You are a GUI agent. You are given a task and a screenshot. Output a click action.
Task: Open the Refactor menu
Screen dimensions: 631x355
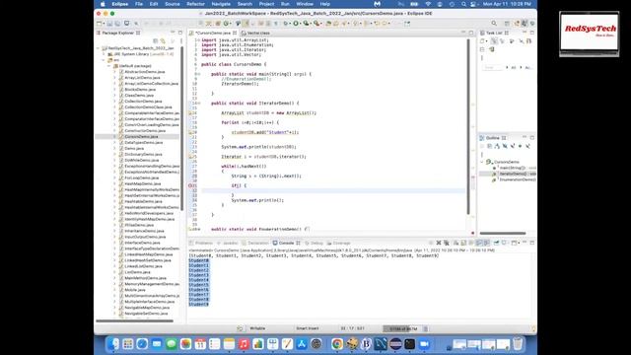pos(195,4)
